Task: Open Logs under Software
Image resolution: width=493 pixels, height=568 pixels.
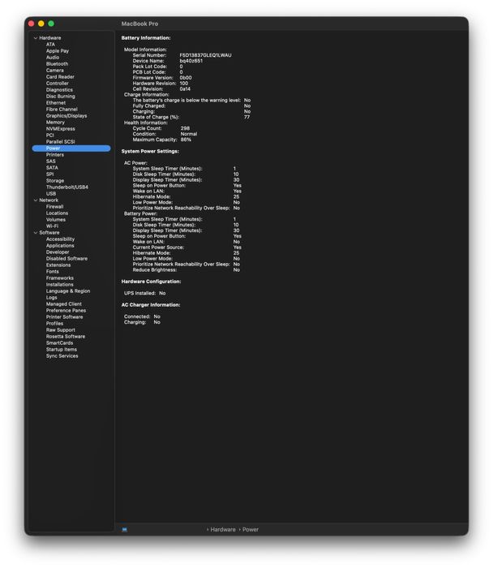Action: pos(51,298)
